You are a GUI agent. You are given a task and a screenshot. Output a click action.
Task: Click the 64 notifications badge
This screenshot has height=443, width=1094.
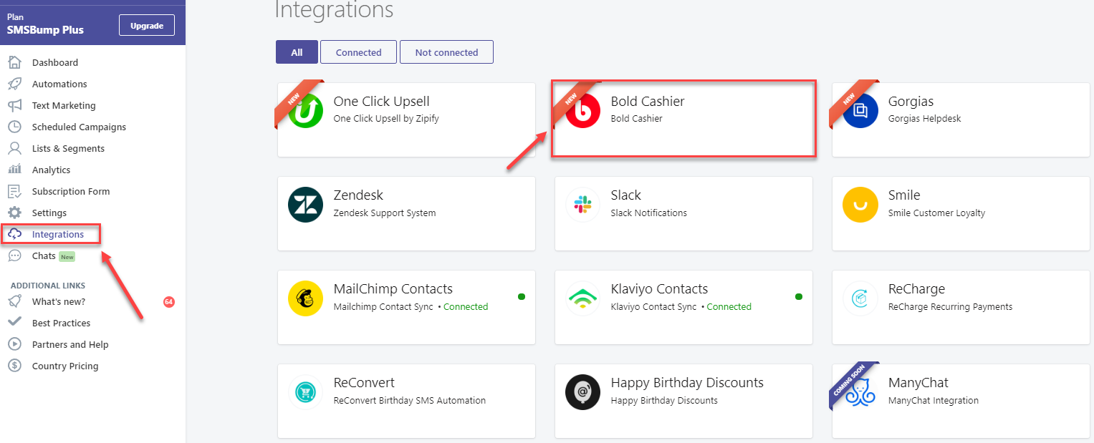(169, 302)
